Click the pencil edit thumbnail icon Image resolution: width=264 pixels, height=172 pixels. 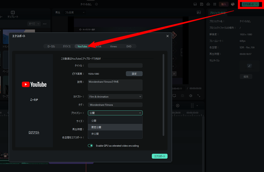coord(249,66)
